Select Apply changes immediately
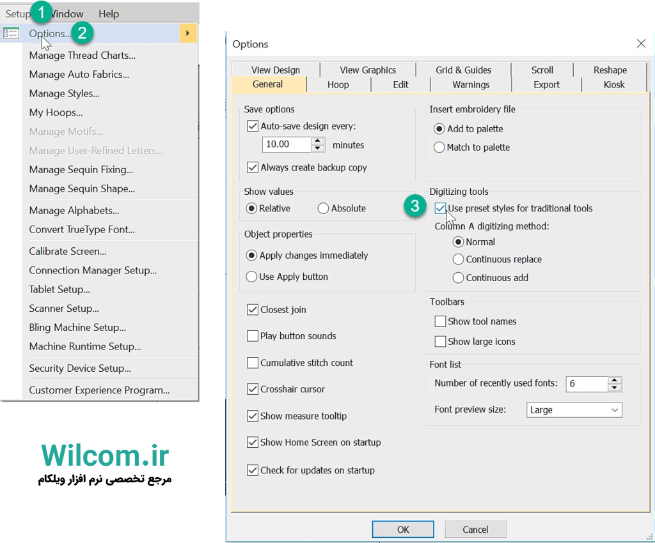Image resolution: width=655 pixels, height=543 pixels. [x=251, y=256]
